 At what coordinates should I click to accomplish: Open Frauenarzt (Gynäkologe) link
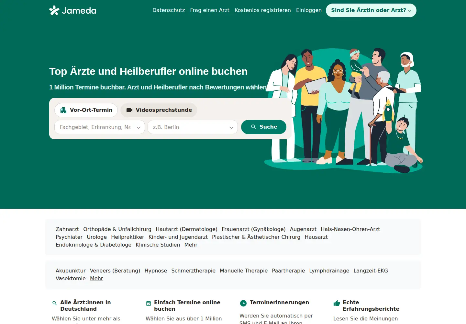[x=254, y=229]
